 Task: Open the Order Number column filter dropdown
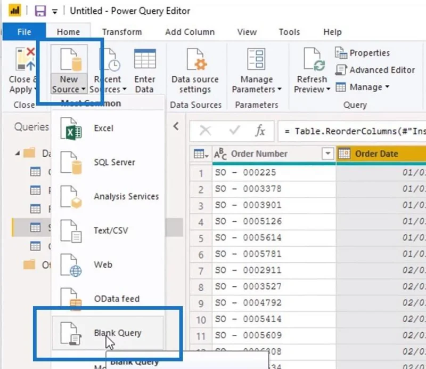point(327,154)
